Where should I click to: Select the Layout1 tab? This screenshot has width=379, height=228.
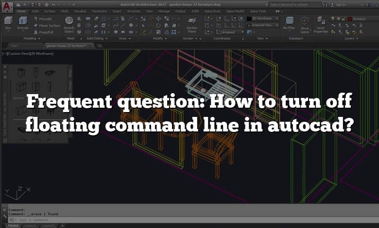pos(30,226)
